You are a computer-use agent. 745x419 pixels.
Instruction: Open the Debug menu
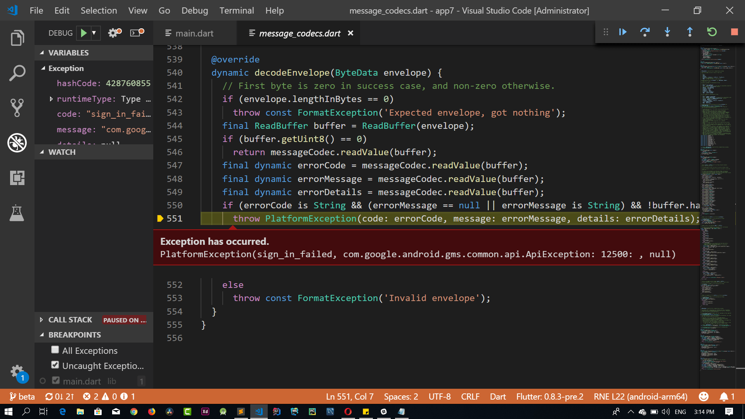(194, 10)
